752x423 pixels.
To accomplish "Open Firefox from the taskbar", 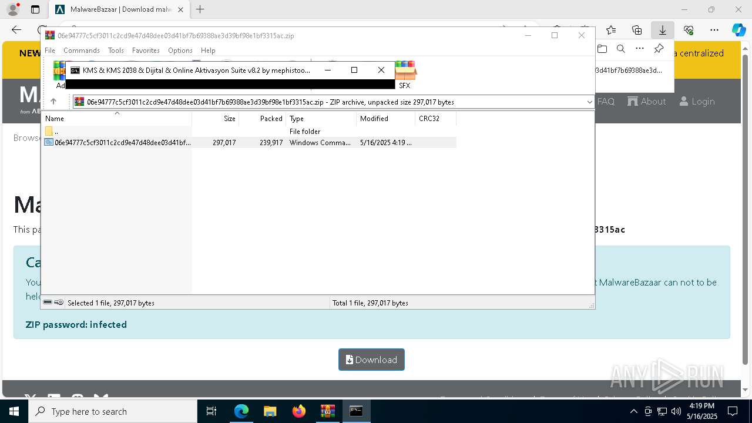I will (298, 411).
